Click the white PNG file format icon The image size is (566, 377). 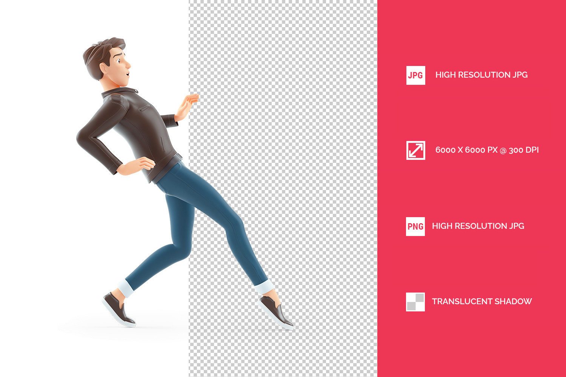tap(415, 227)
